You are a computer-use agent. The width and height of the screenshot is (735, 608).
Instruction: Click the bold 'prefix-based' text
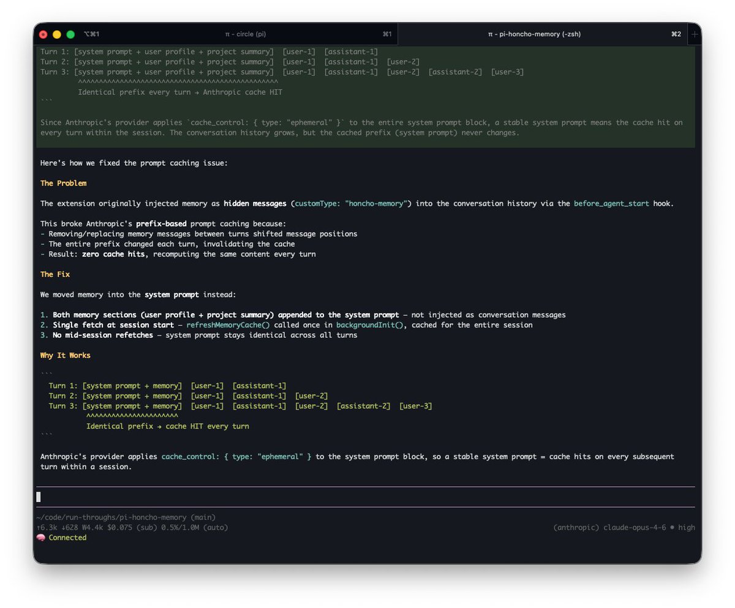click(161, 223)
